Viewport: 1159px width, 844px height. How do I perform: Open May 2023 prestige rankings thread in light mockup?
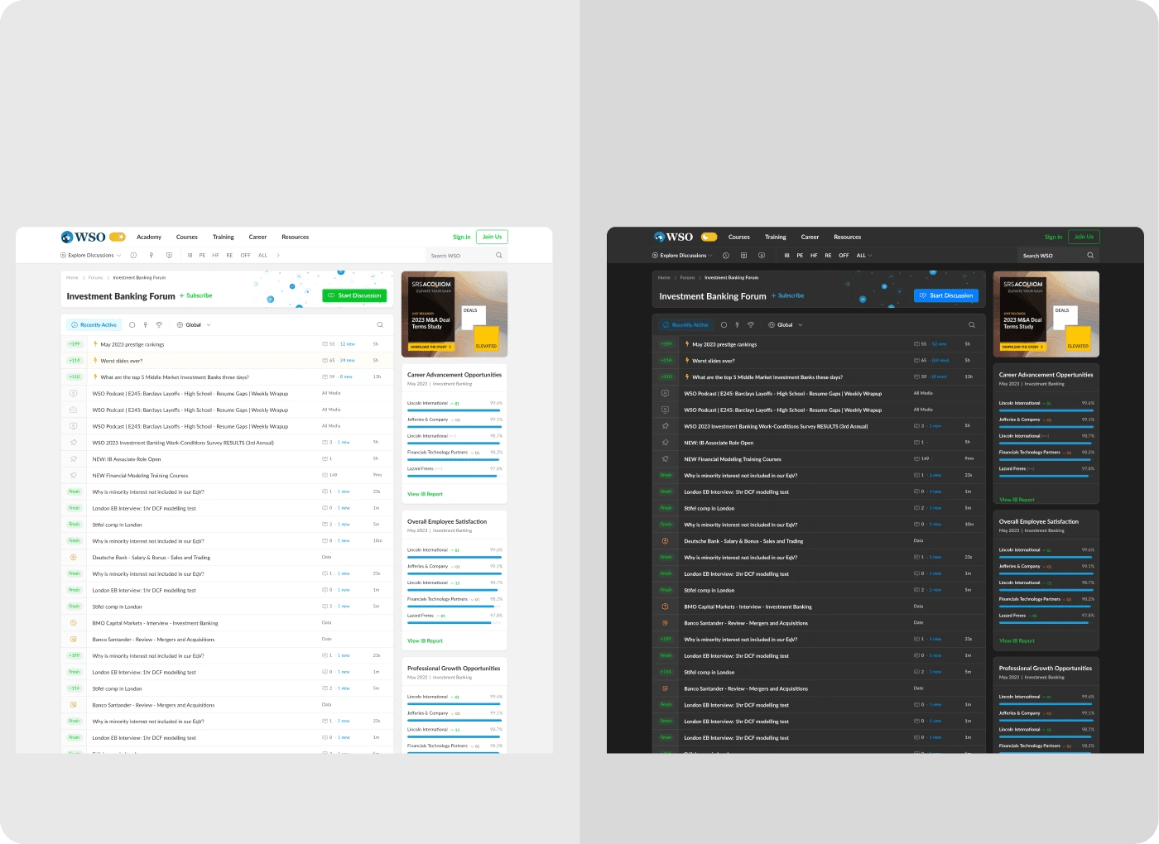[132, 344]
